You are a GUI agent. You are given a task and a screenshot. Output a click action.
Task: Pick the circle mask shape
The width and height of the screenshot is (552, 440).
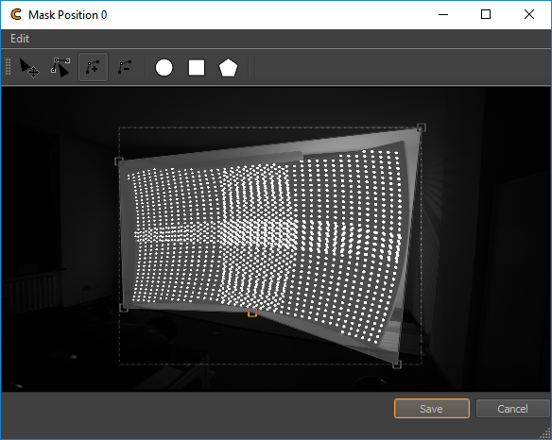[x=164, y=68]
